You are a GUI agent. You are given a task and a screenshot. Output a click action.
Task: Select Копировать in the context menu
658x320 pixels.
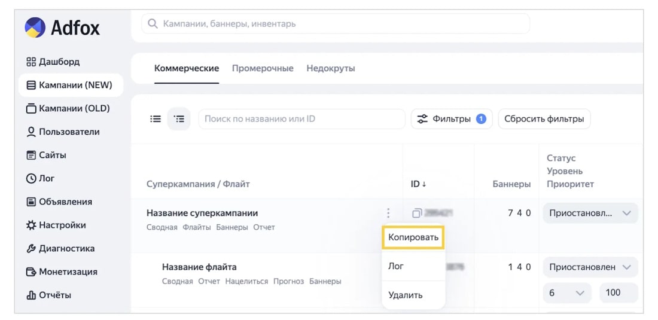[413, 237]
